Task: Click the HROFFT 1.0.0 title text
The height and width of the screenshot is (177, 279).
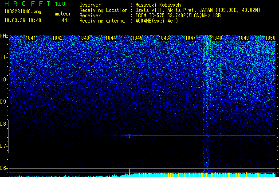Action: pos(35,4)
